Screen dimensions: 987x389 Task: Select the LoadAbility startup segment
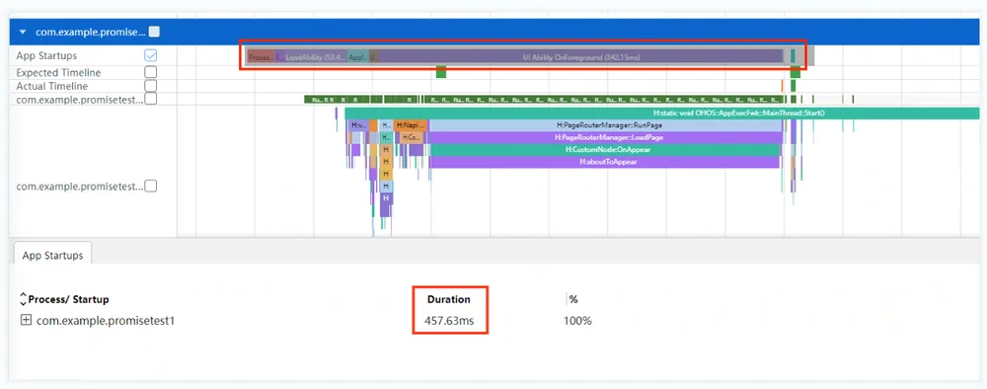[x=316, y=57]
